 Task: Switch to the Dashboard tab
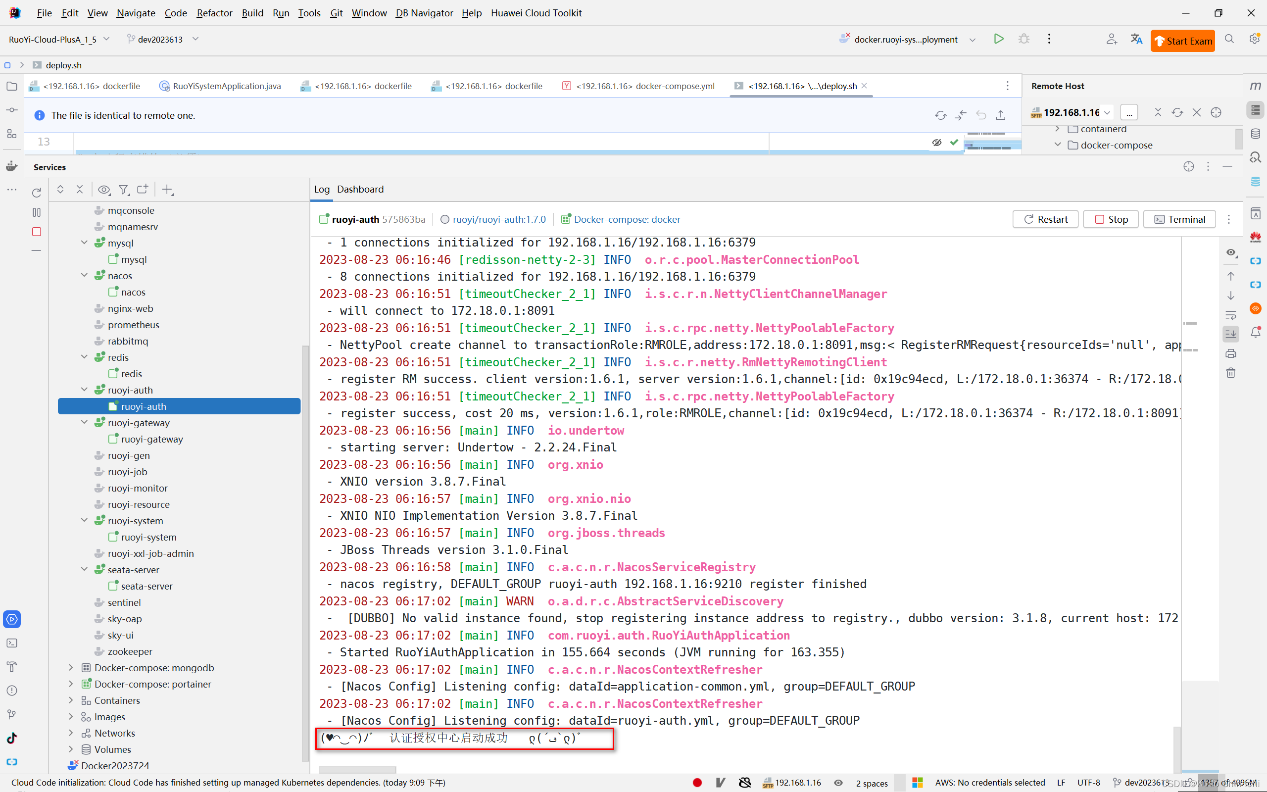360,189
